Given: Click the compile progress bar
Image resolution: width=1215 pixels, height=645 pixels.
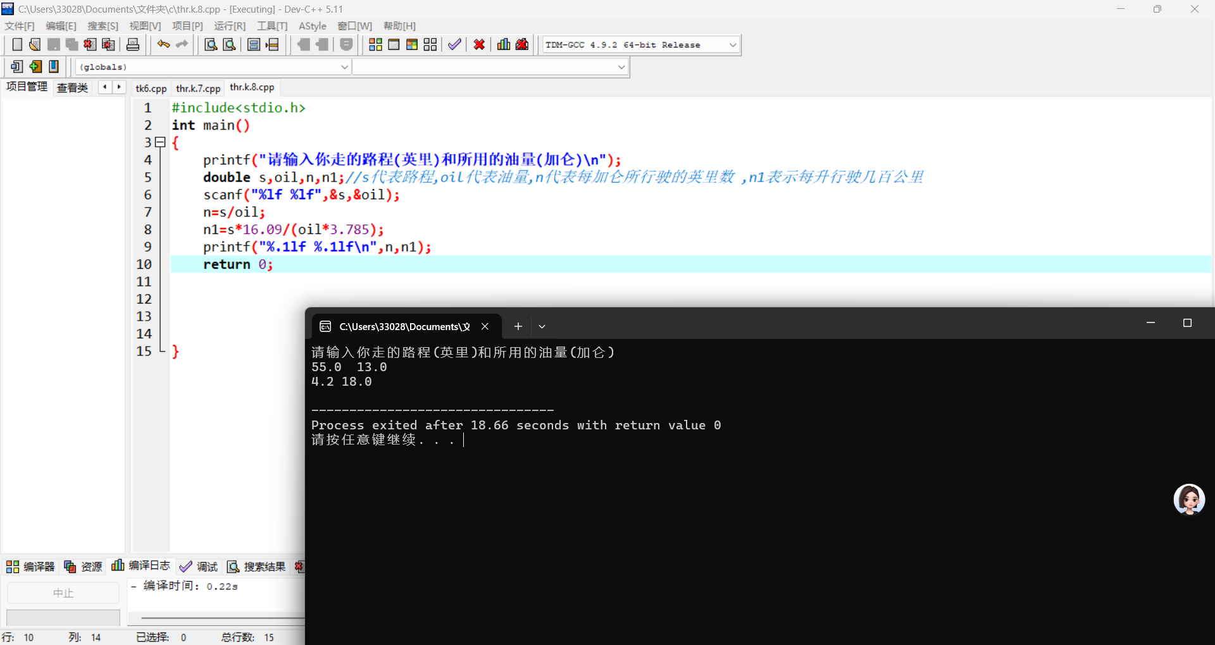Looking at the screenshot, I should coord(63,617).
